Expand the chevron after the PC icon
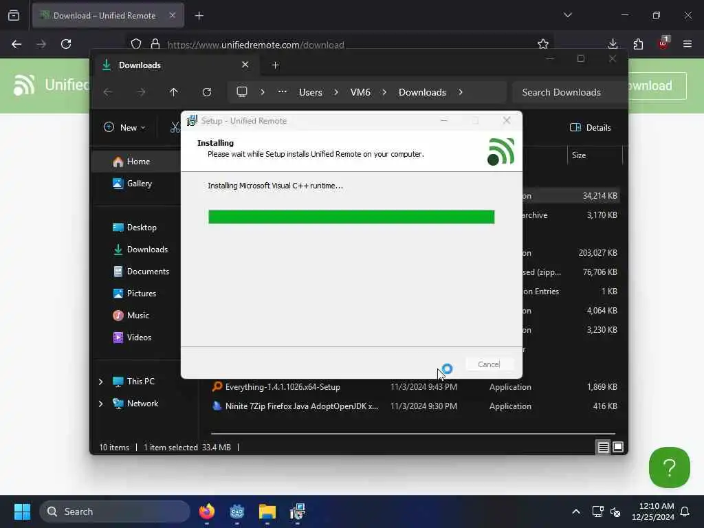Screen dimensions: 704x528 [x=263, y=92]
